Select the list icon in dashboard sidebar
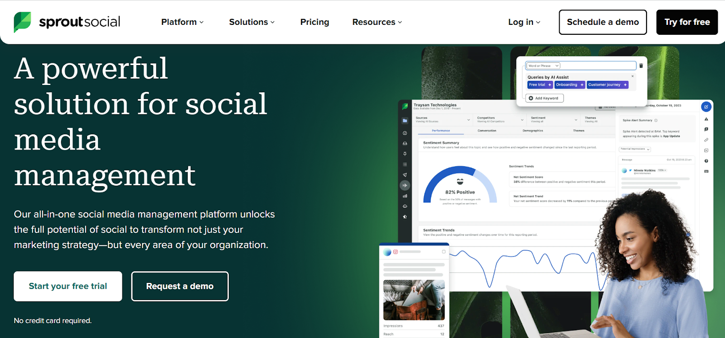The height and width of the screenshot is (338, 725). coord(405,164)
